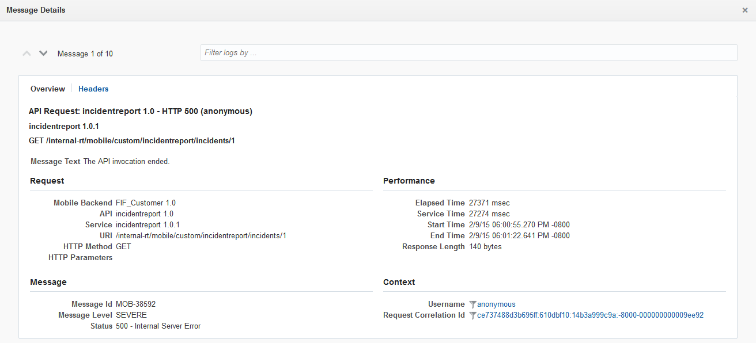Select the Overview tab

click(48, 89)
